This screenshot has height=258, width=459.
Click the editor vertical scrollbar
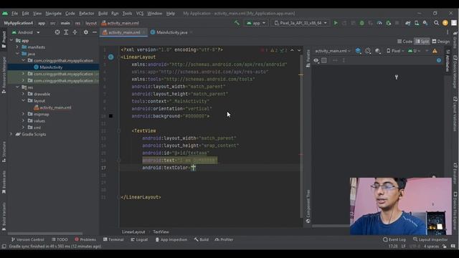coord(301,136)
